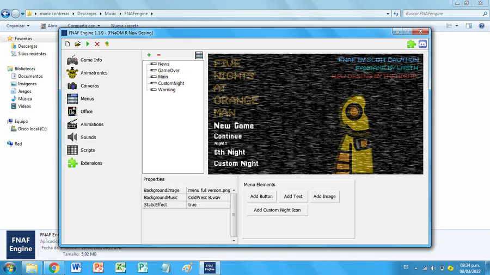Image resolution: width=490 pixels, height=275 pixels.
Task: Open the green puzzle extensions icon
Action: point(411,44)
